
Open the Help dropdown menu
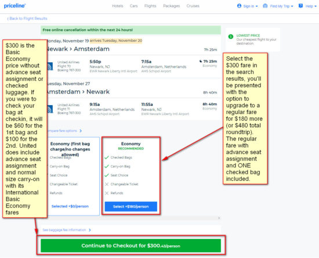[307, 6]
